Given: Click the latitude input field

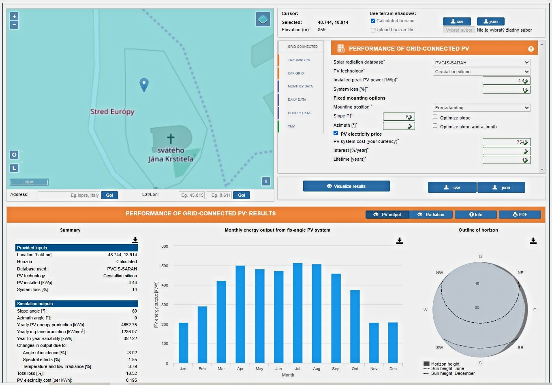Looking at the screenshot, I should click(x=192, y=195).
